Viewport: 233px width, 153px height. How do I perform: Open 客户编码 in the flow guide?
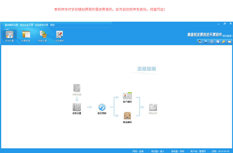pos(127,97)
